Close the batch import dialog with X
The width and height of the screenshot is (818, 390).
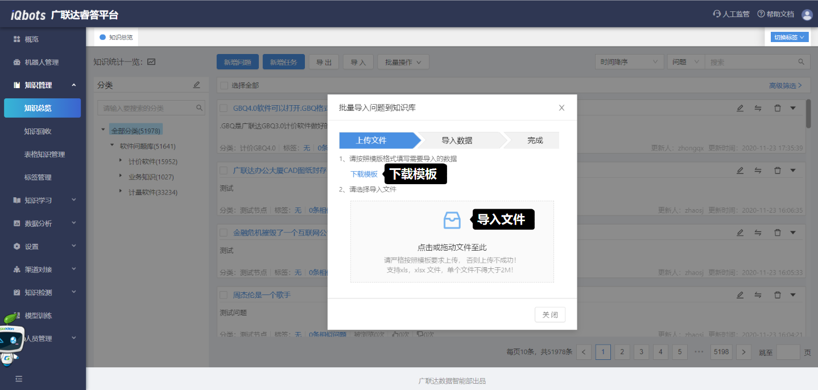click(x=561, y=107)
